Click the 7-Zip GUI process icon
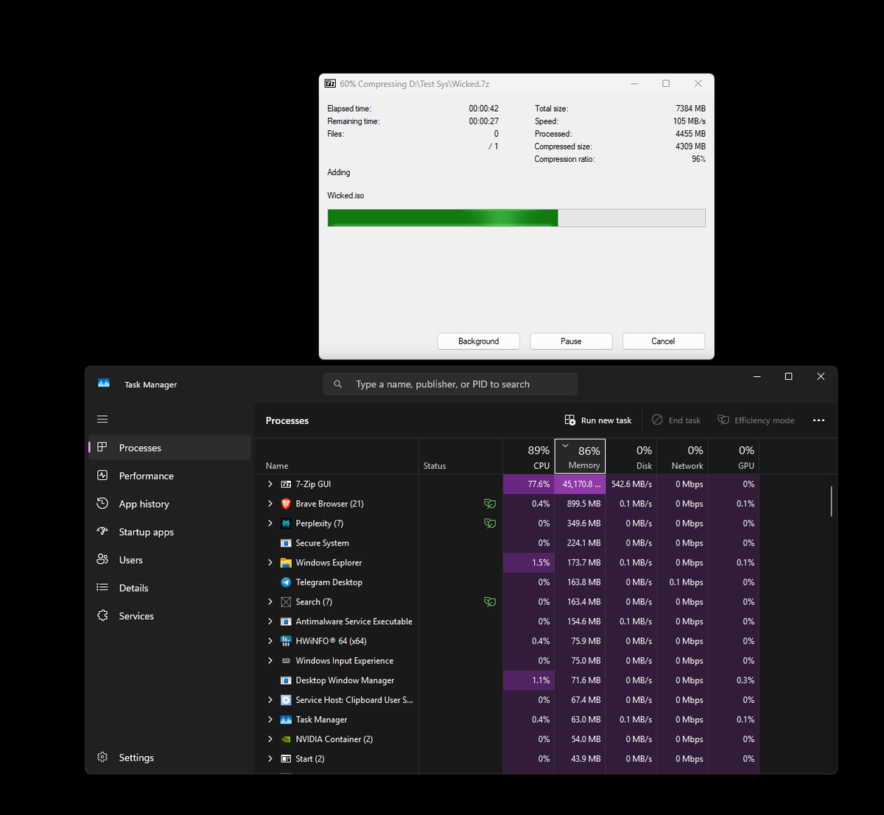 click(x=286, y=484)
